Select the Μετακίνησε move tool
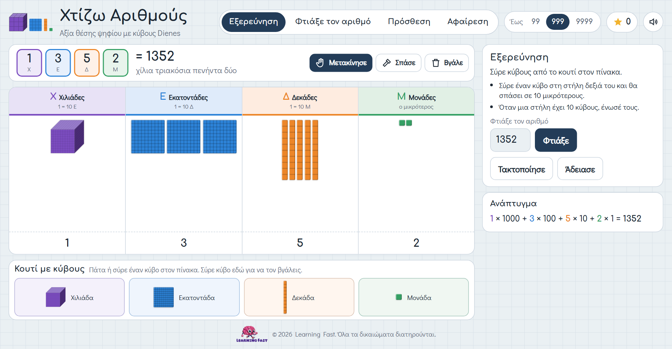This screenshot has height=349, width=672. [x=341, y=63]
